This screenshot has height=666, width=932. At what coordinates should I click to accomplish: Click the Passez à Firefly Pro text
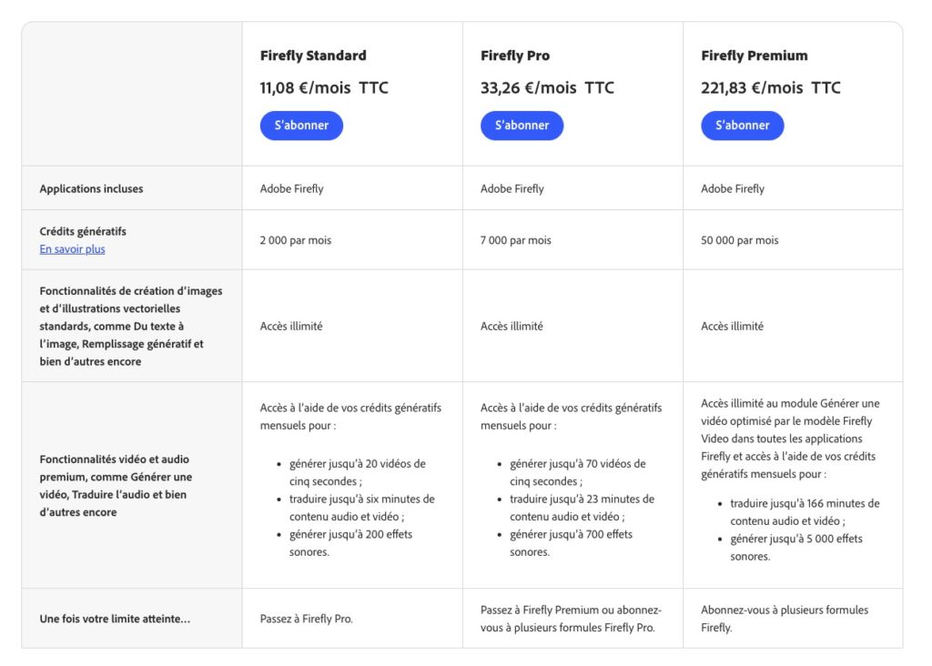(x=307, y=619)
